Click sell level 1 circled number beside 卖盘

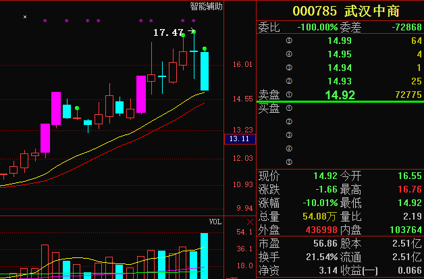pyautogui.click(x=289, y=95)
